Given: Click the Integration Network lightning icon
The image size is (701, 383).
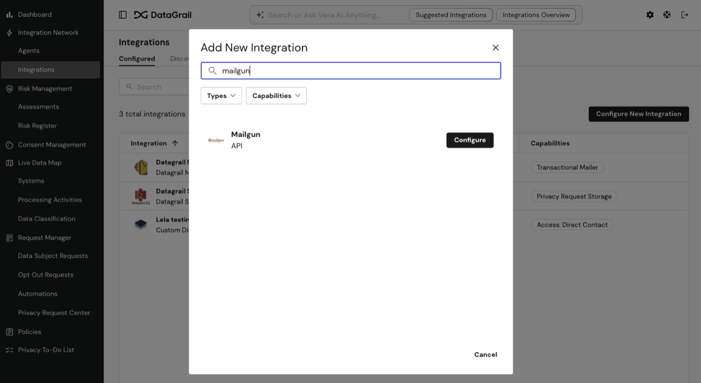Looking at the screenshot, I should [9, 33].
